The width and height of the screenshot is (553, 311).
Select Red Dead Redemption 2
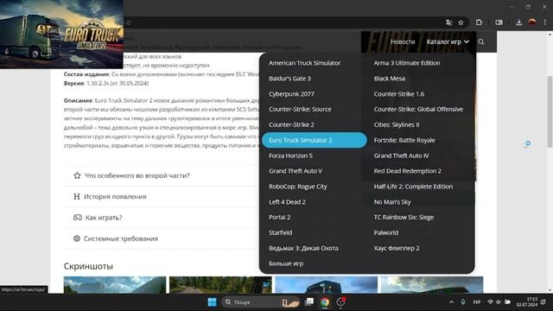coord(407,171)
